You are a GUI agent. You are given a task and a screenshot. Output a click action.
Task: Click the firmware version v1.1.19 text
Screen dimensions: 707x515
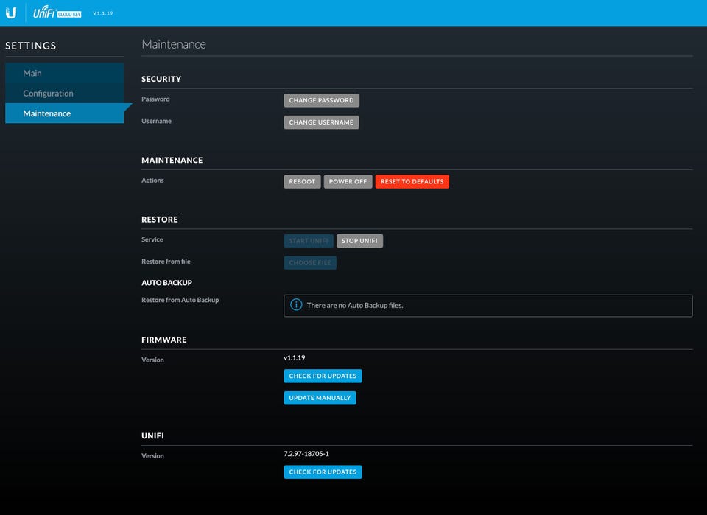(295, 357)
